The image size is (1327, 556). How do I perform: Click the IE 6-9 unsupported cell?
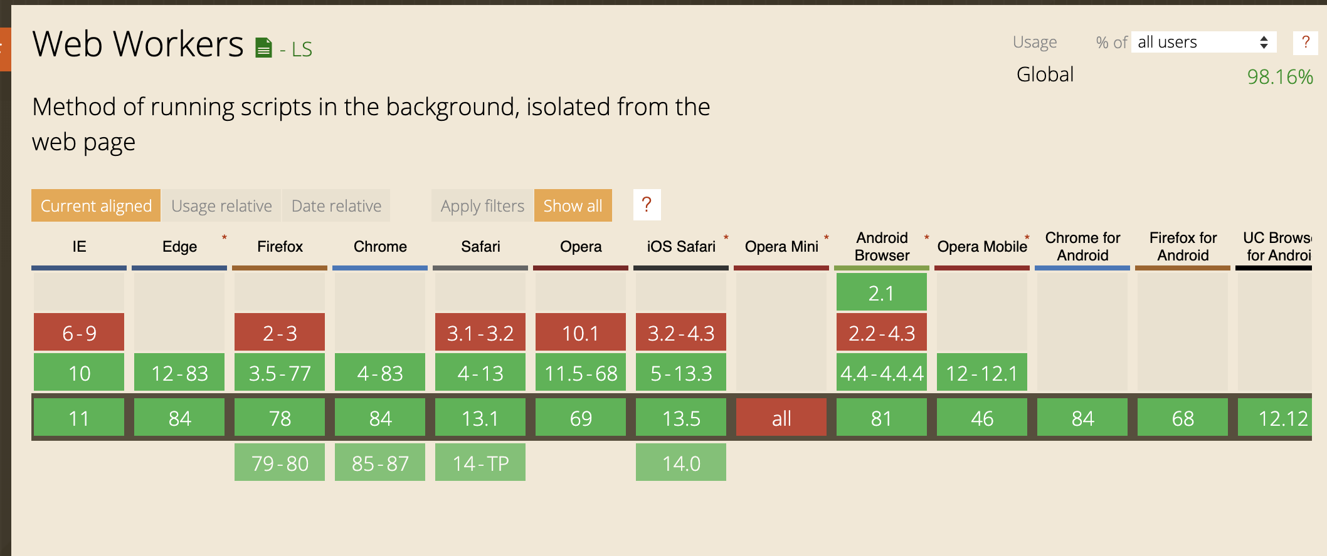click(79, 332)
